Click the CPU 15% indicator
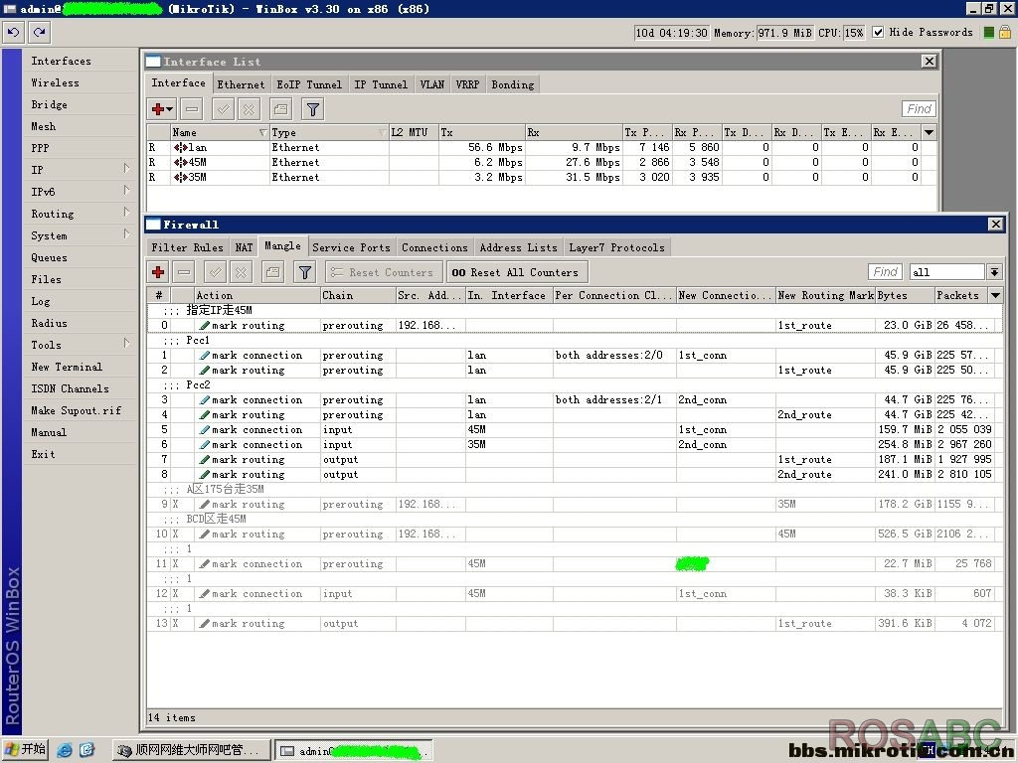Screen dimensions: 1018x763 pyautogui.click(x=853, y=33)
